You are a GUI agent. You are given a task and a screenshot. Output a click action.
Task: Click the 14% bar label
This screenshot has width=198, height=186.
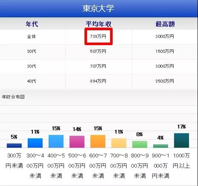point(77,129)
